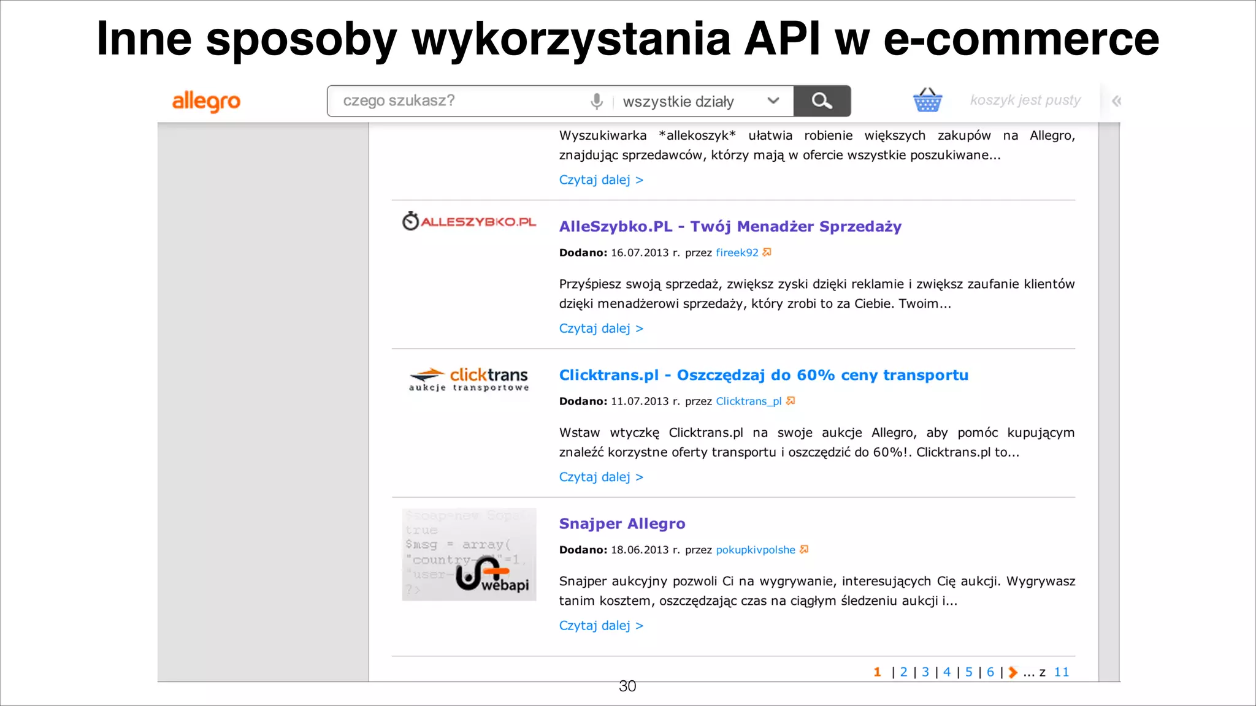This screenshot has width=1256, height=706.
Task: Click 'Czytaj dalej' under AlleSzybko.PL entry
Action: tap(601, 328)
